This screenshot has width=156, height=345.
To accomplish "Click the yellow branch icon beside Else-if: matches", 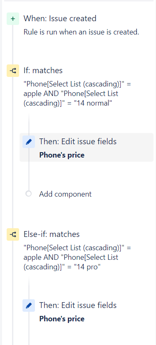I will click(x=13, y=234).
